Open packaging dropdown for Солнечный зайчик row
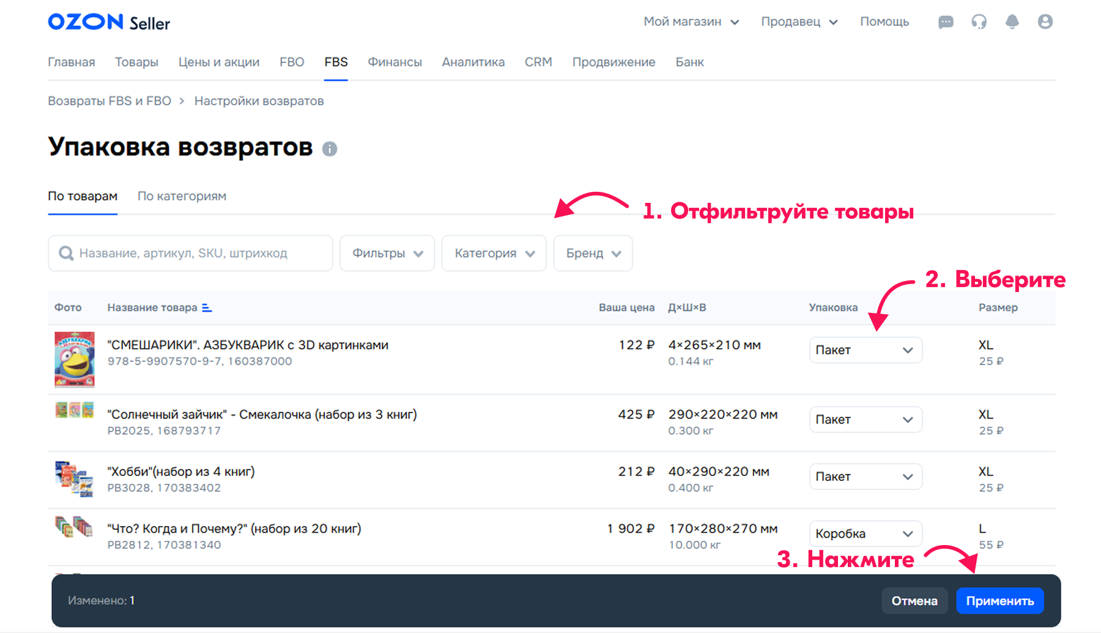 point(866,420)
